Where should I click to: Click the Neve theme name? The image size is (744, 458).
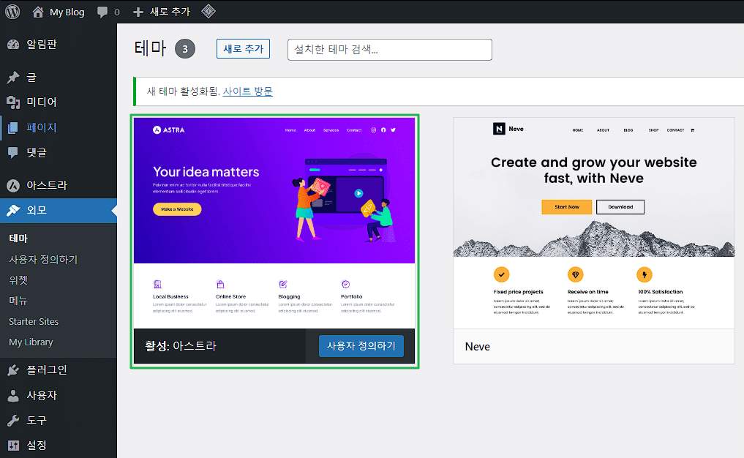tap(477, 347)
